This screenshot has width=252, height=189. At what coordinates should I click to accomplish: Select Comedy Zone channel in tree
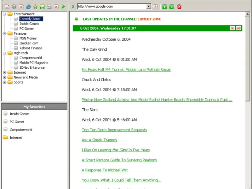click(x=31, y=19)
